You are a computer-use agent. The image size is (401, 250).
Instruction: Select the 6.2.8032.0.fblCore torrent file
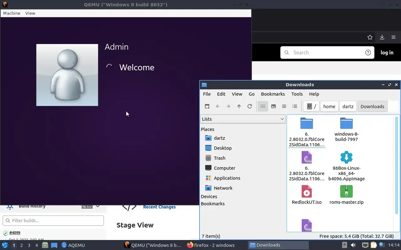pos(307,157)
